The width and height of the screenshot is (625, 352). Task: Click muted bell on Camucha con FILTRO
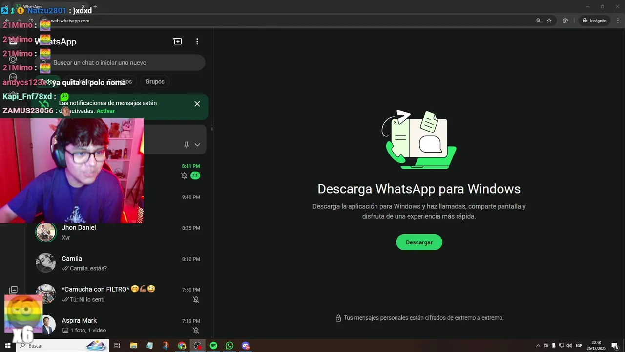tap(196, 299)
